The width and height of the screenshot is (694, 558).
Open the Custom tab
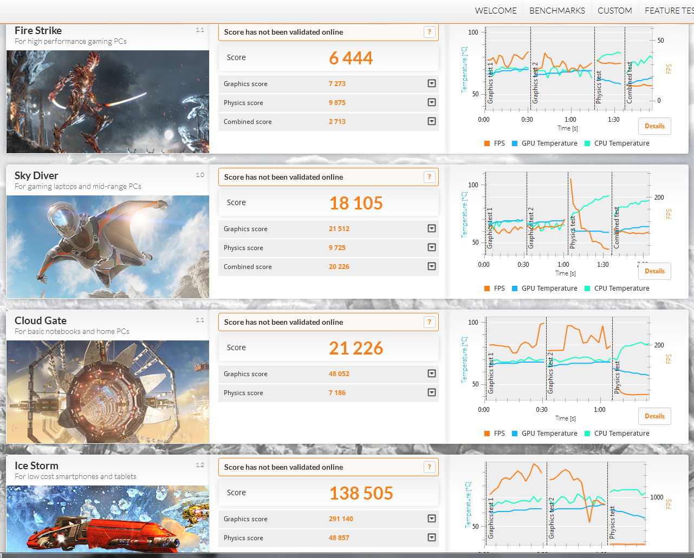pos(614,11)
